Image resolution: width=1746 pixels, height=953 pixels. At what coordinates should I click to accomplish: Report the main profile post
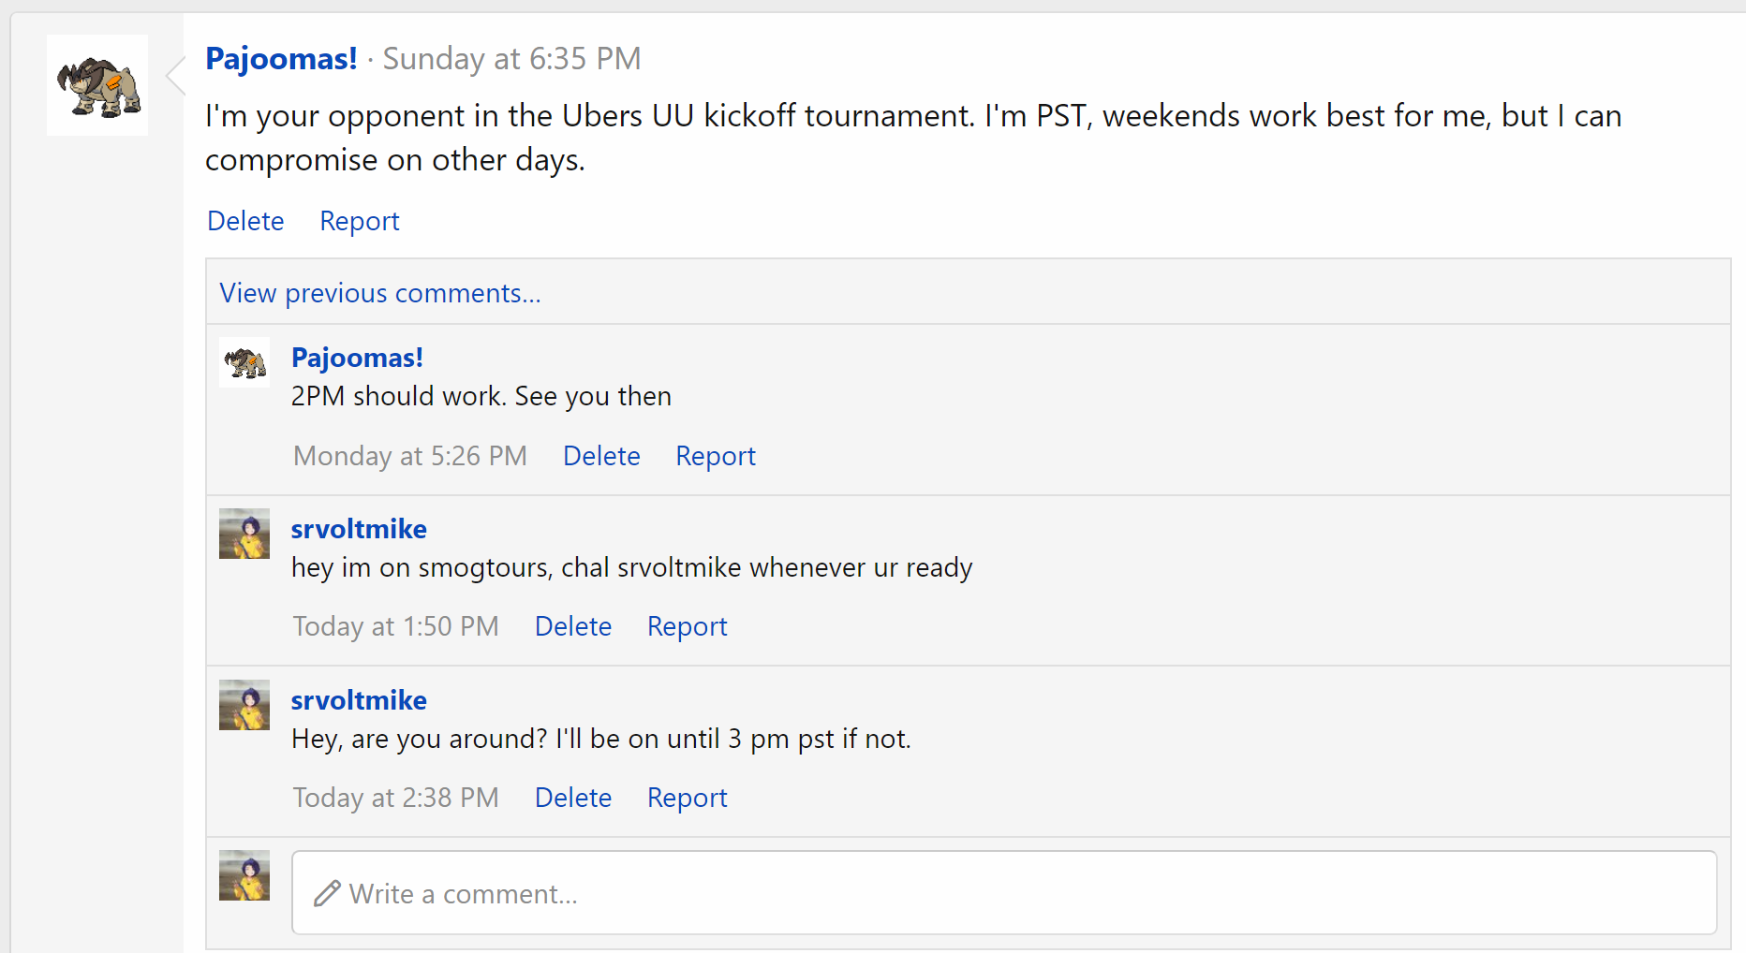360,221
